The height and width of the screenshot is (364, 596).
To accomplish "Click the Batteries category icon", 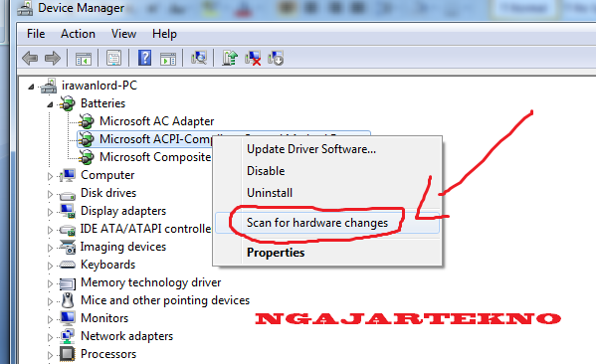I will 68,103.
